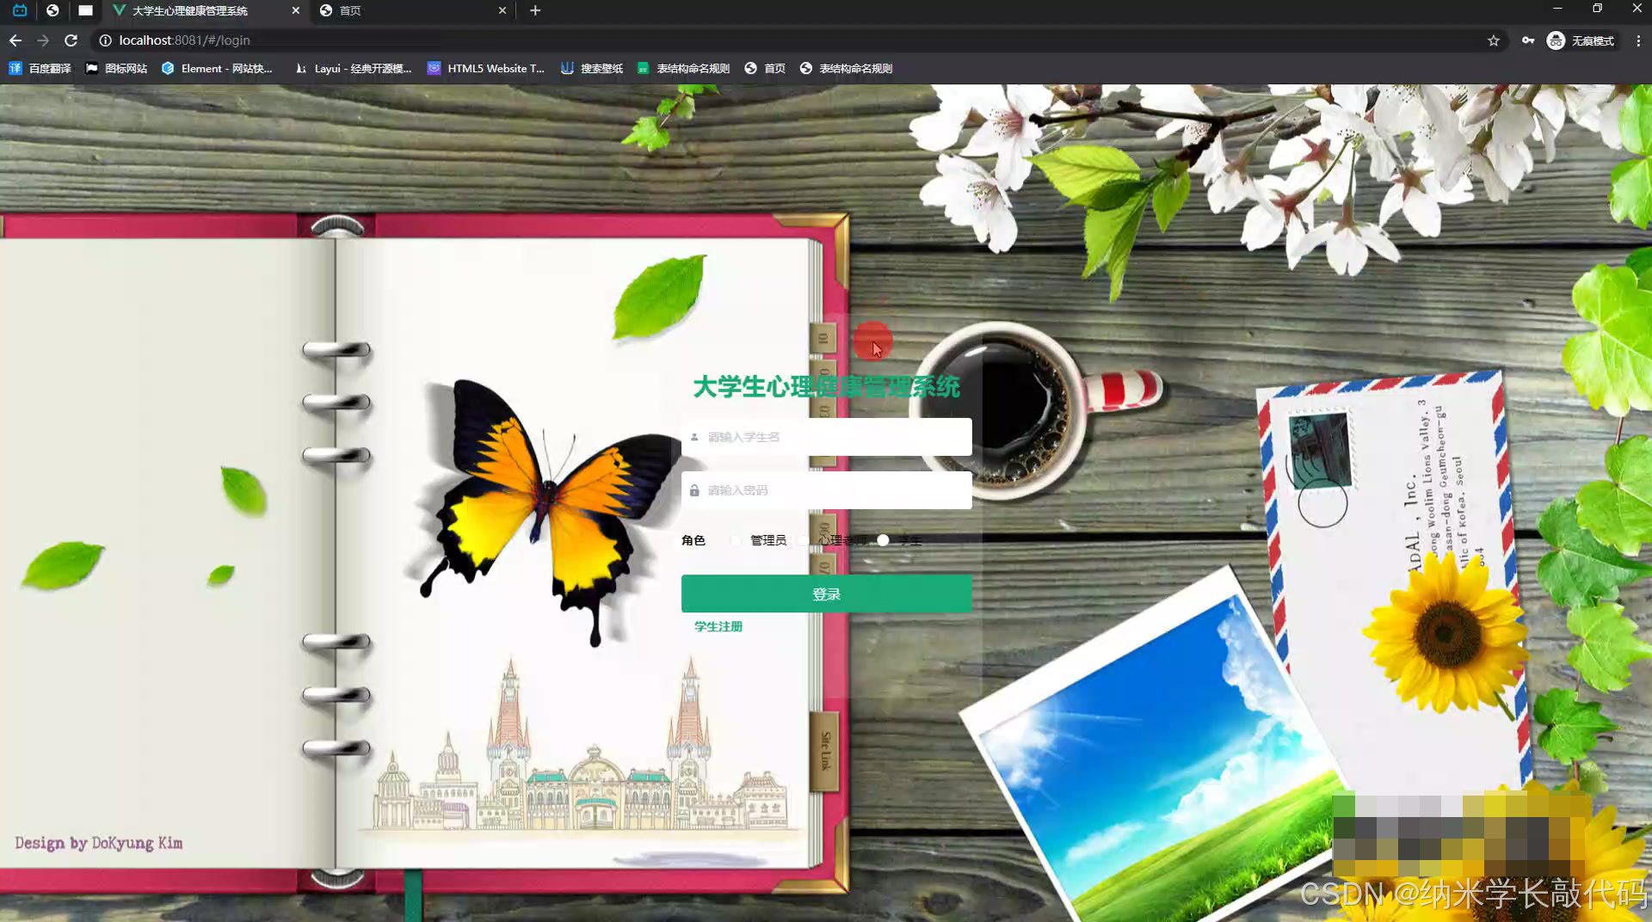Image resolution: width=1652 pixels, height=922 pixels.
Task: Focus the 请输入密码 password field
Action: pyautogui.click(x=826, y=490)
